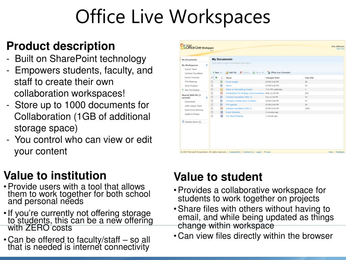Sort by the Size (KB) column header
The image size is (346, 260).
pos(309,78)
